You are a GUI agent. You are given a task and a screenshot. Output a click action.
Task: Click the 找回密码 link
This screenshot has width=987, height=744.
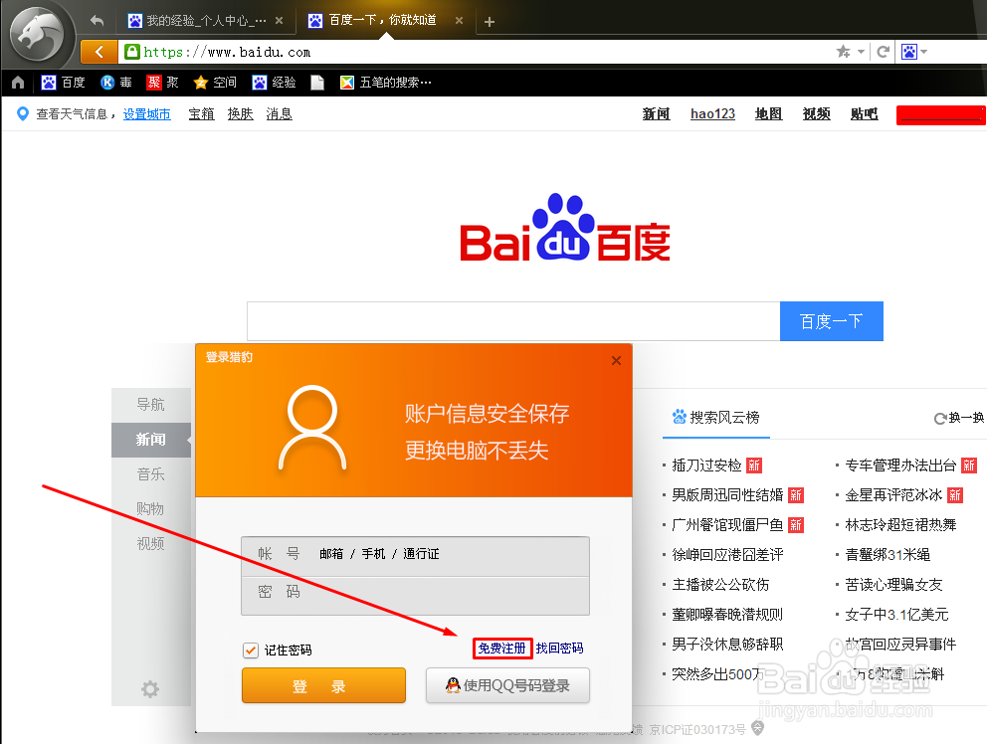click(x=559, y=649)
